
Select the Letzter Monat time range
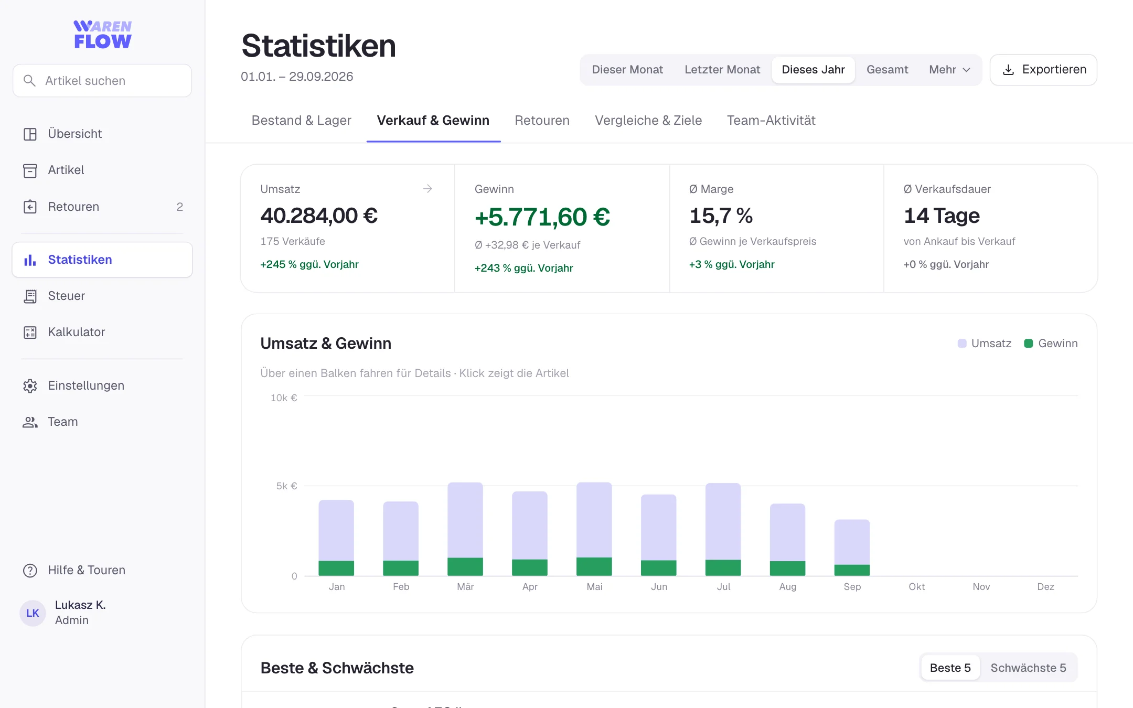click(722, 70)
